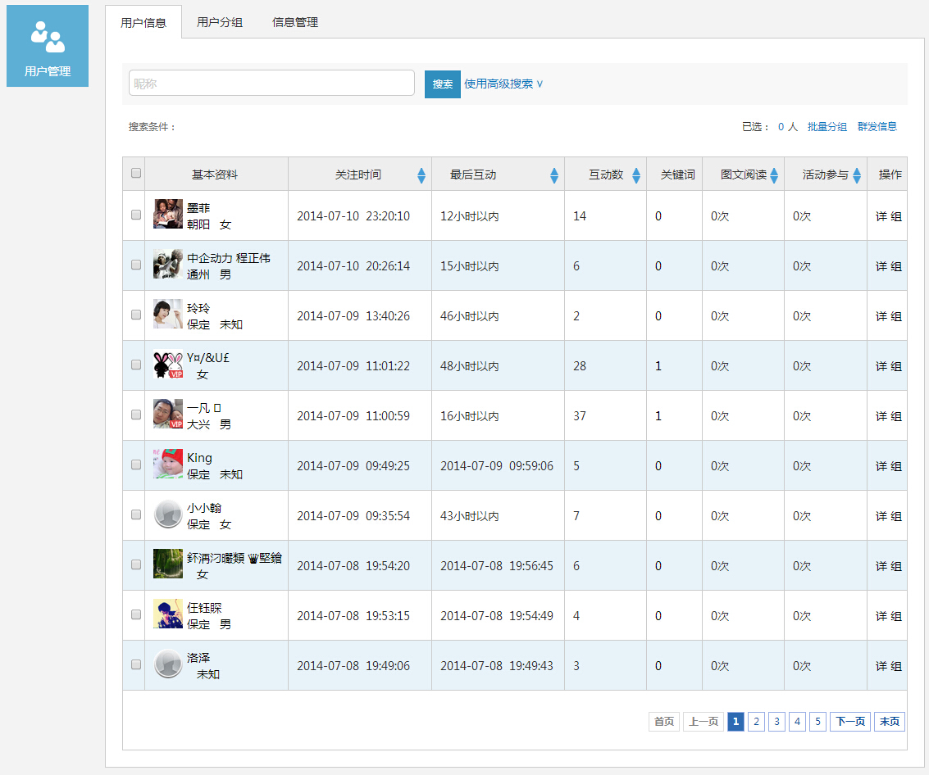Check the box for user 墨菲

coord(135,215)
